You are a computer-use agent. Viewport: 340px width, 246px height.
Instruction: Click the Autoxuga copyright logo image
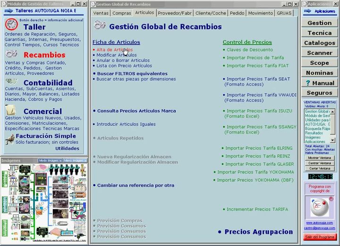pyautogui.click(x=320, y=207)
